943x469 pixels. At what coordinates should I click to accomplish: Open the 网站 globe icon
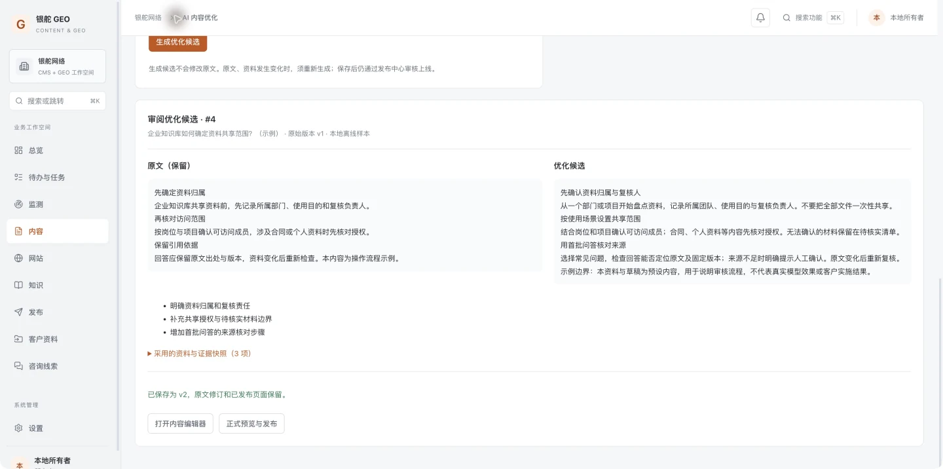[x=18, y=258]
